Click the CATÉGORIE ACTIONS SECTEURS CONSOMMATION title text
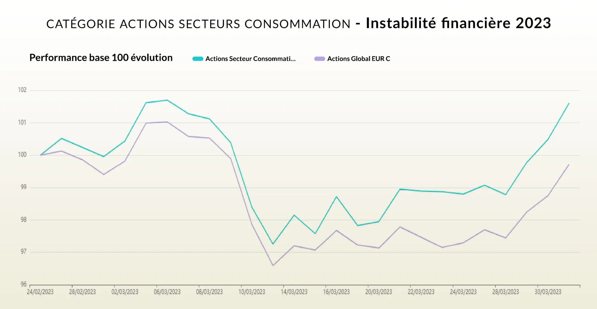 click(198, 24)
